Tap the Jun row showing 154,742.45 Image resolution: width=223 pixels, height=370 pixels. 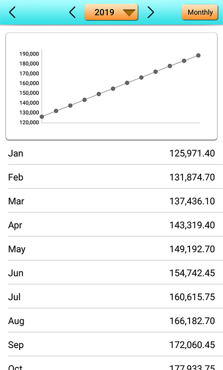pos(111,273)
